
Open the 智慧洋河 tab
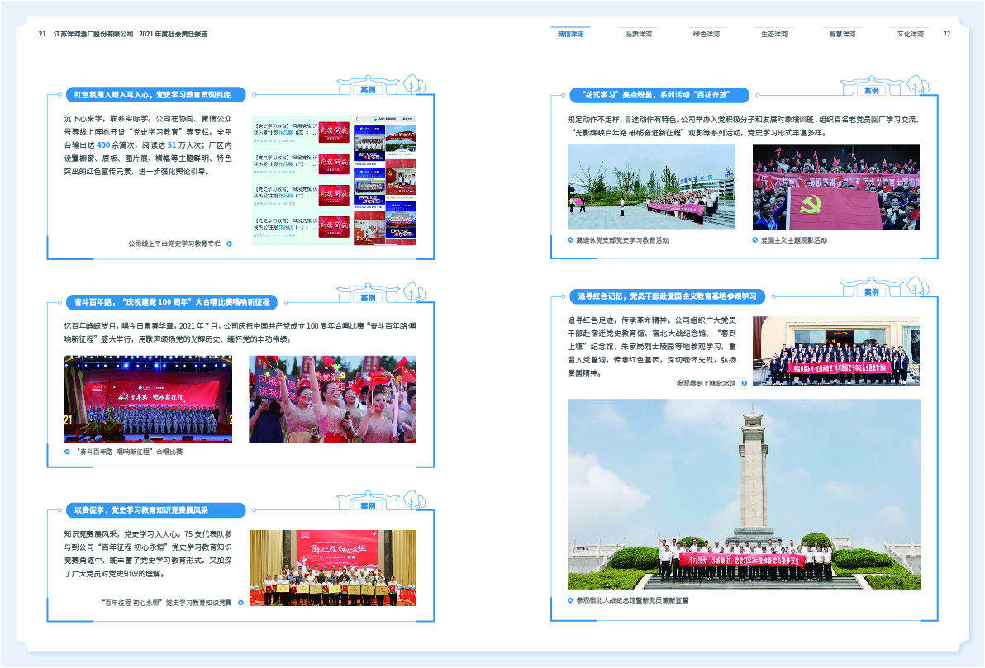point(842,34)
